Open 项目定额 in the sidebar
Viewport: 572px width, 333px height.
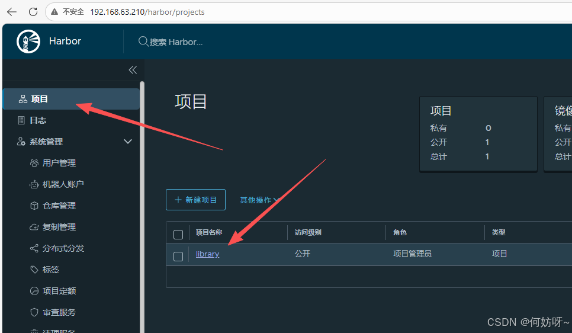click(59, 291)
